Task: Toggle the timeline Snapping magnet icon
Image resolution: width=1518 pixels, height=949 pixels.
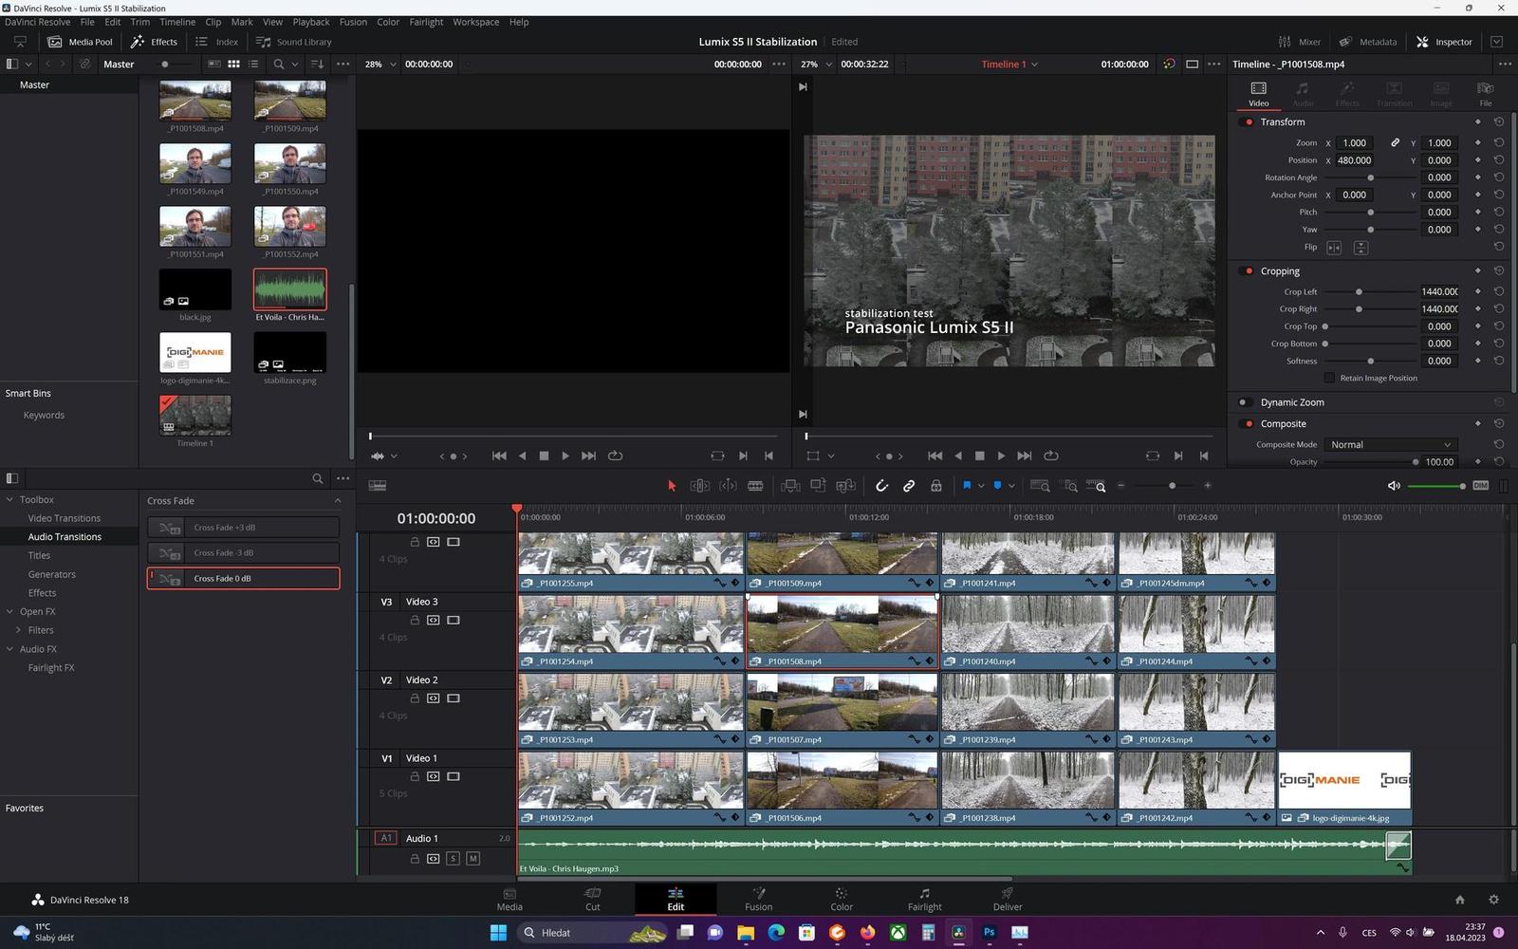Action: (881, 486)
